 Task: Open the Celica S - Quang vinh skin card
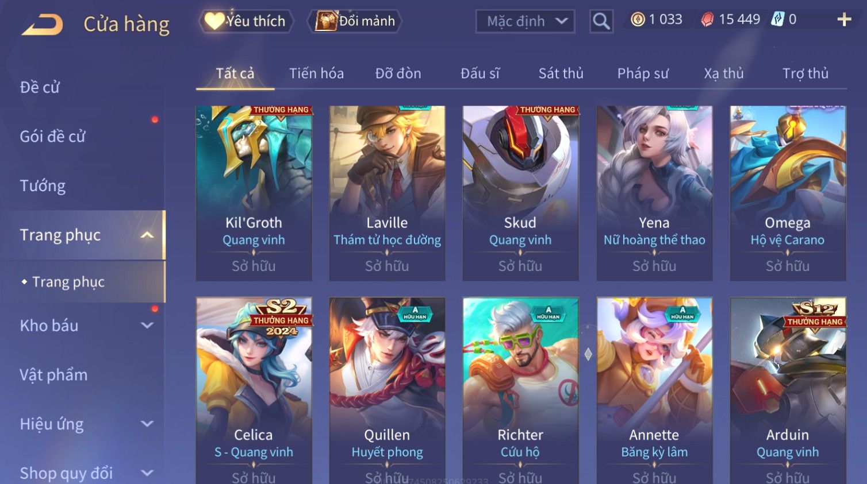254,390
